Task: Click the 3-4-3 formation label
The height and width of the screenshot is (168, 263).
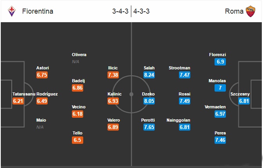Action: pos(120,11)
